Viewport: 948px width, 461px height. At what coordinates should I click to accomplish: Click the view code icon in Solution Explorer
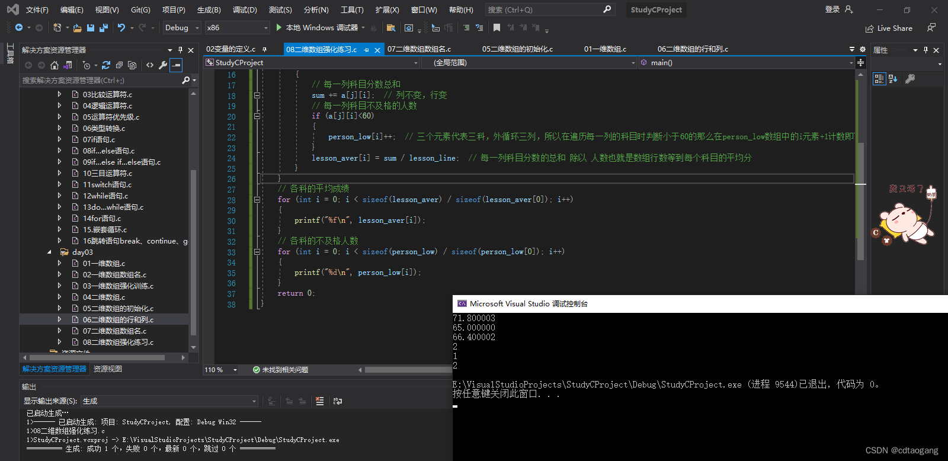[x=150, y=65]
